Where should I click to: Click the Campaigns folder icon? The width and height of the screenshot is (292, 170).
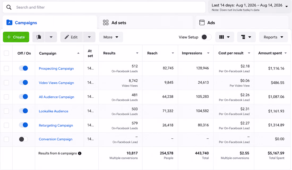coord(9,23)
